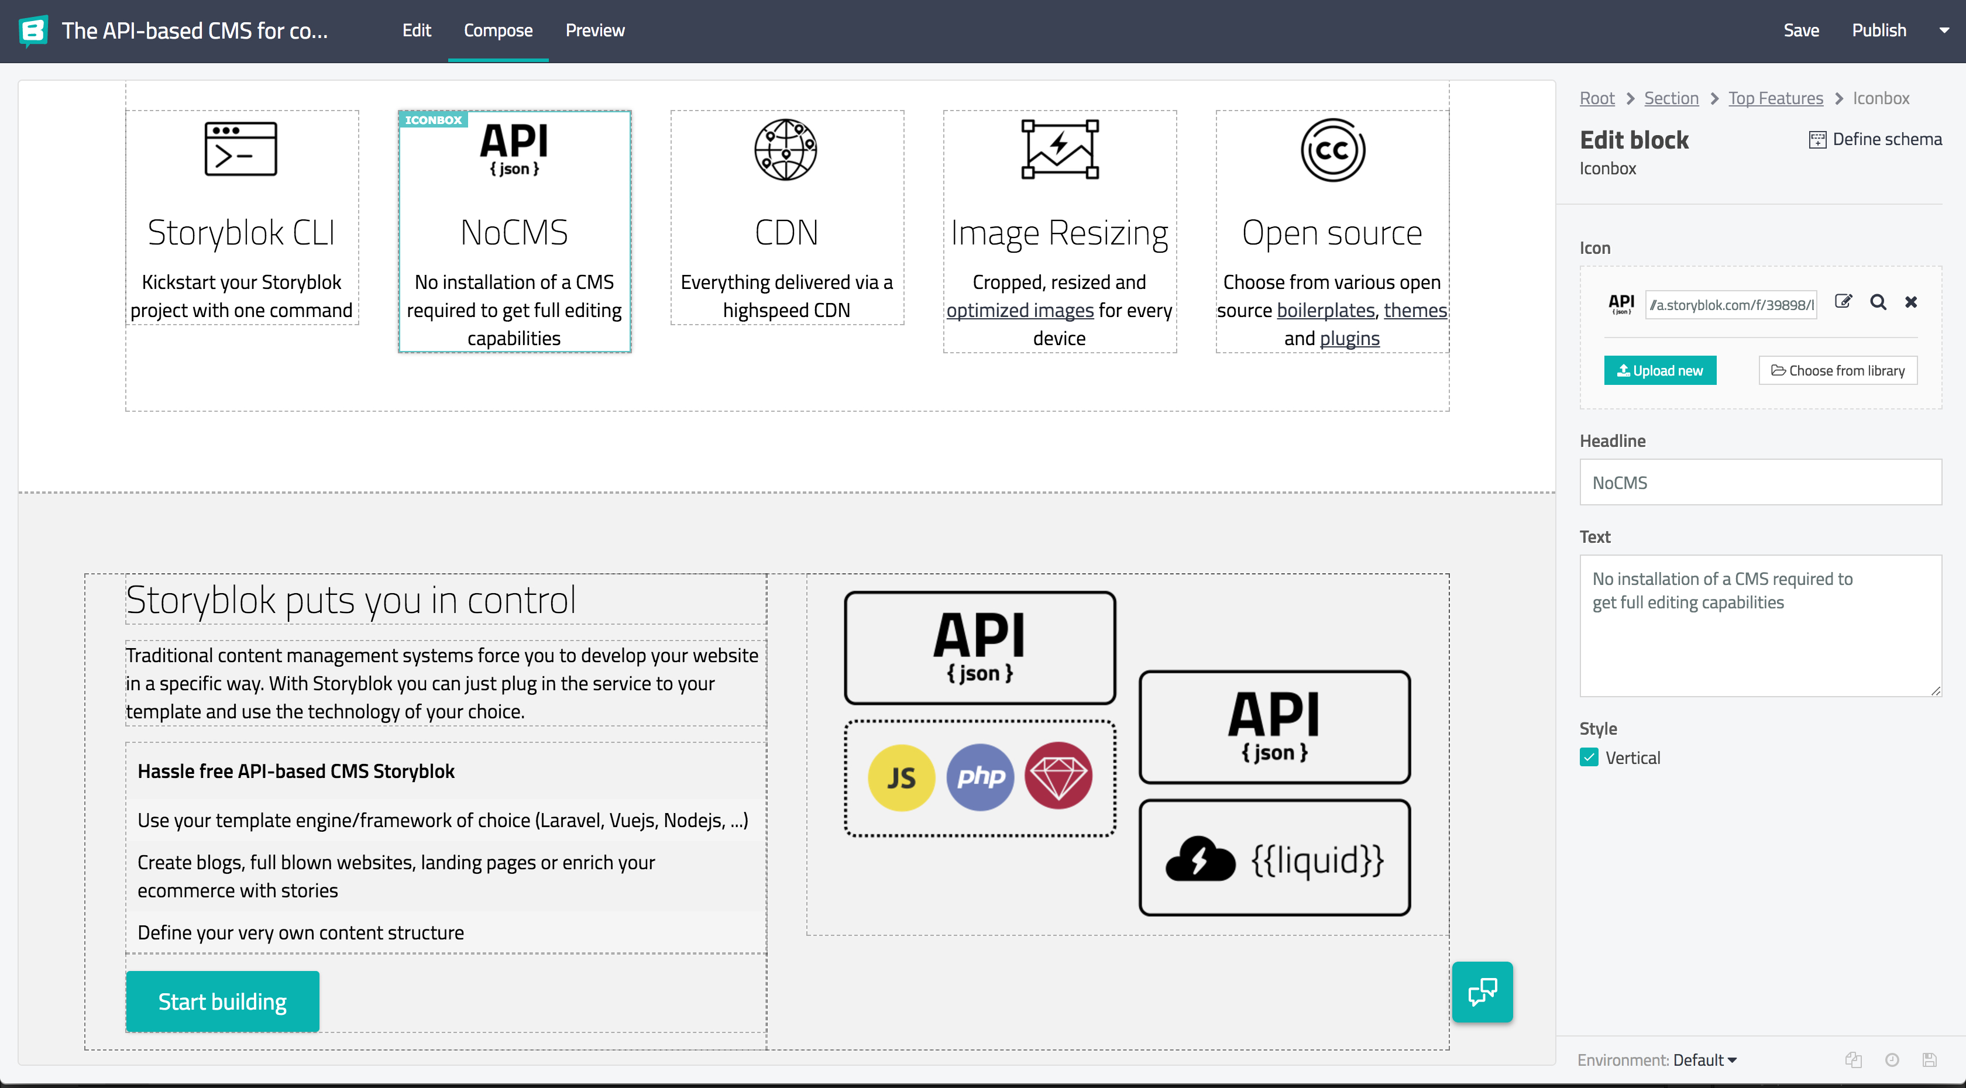The width and height of the screenshot is (1966, 1088).
Task: Click the NoCMS heading in the preview
Action: point(514,232)
